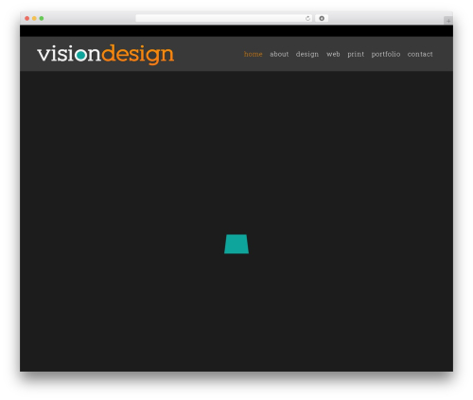
Task: Maximize the window with the green button
Action: [x=42, y=19]
